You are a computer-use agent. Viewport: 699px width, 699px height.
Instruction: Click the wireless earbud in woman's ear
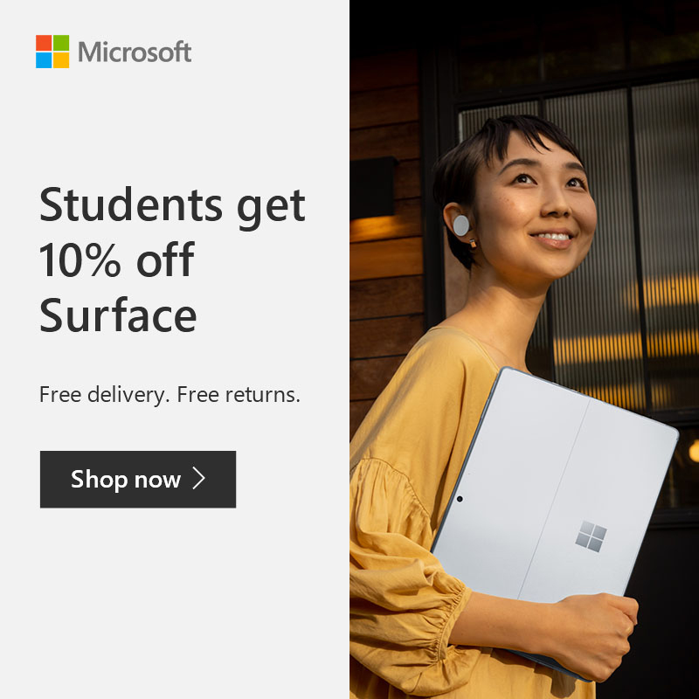(461, 225)
